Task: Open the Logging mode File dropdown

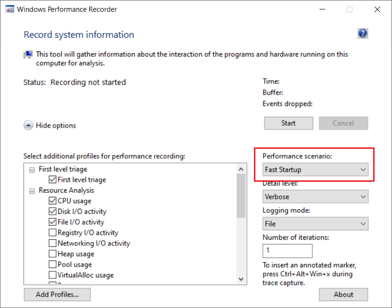Action: click(315, 224)
